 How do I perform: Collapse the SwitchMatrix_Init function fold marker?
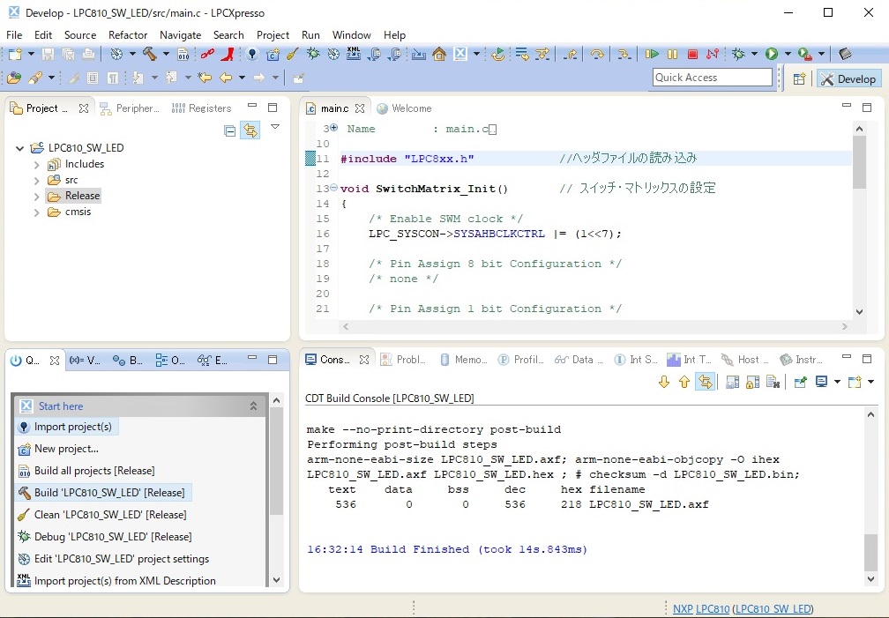tap(334, 188)
